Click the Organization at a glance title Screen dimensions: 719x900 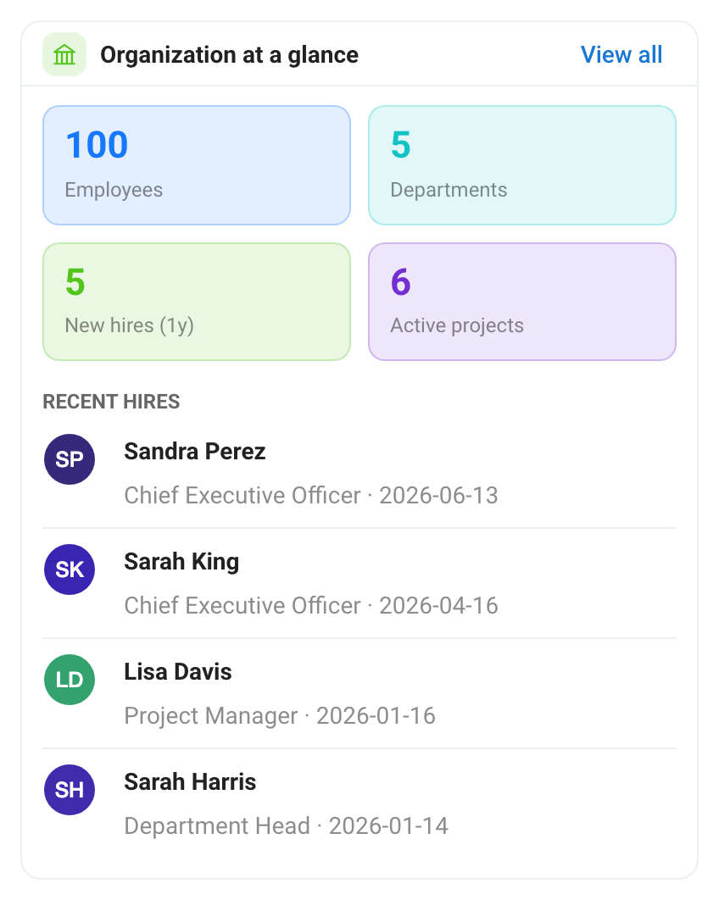click(229, 55)
